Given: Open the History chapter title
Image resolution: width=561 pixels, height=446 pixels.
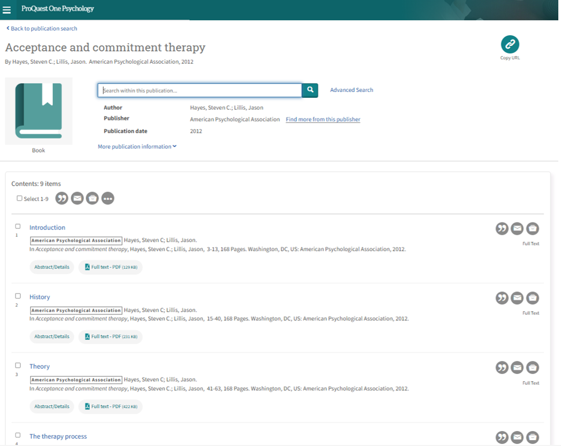Looking at the screenshot, I should point(40,297).
